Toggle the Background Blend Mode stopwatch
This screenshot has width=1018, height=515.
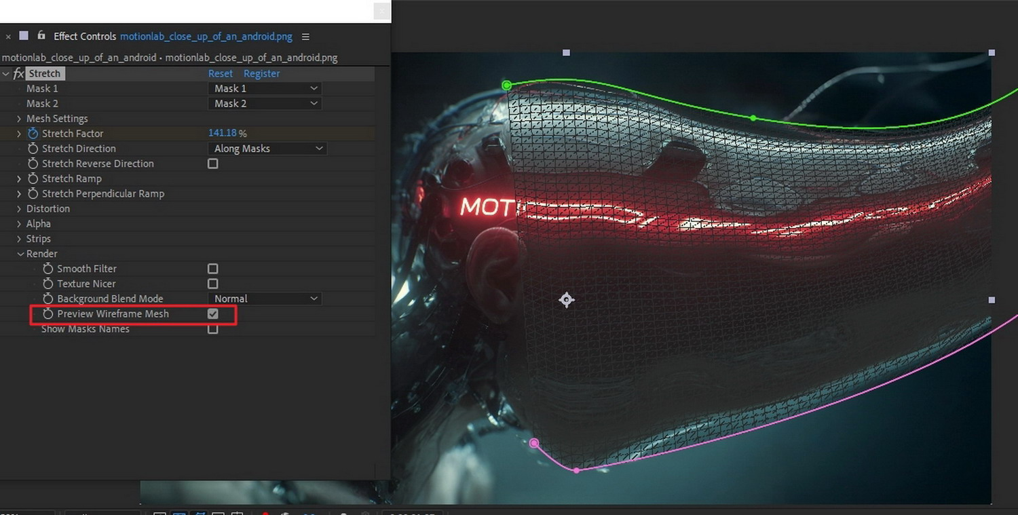pyautogui.click(x=48, y=299)
